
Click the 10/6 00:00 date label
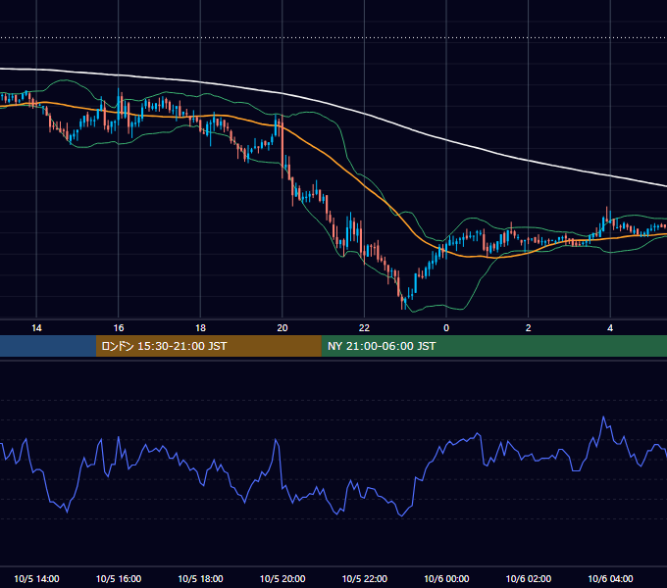click(x=446, y=578)
